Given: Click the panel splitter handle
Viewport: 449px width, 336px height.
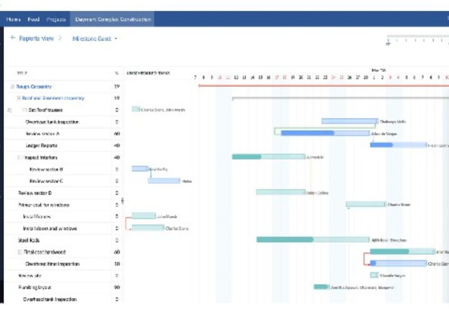Looking at the screenshot, I should point(123,201).
